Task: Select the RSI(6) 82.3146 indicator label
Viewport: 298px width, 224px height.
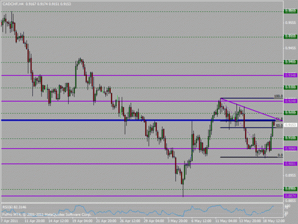Action: (14, 207)
